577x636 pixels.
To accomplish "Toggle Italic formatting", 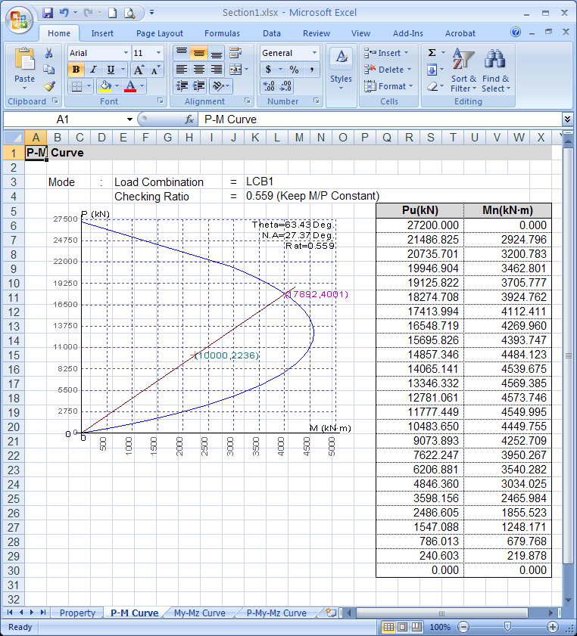I will [92, 70].
